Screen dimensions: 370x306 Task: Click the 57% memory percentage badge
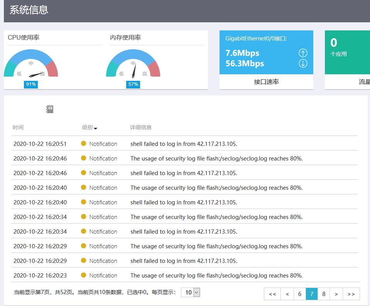[x=133, y=84]
